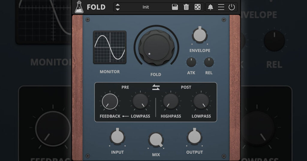Step presets with the up/down arrows
The height and width of the screenshot is (161, 307).
pyautogui.click(x=118, y=7)
